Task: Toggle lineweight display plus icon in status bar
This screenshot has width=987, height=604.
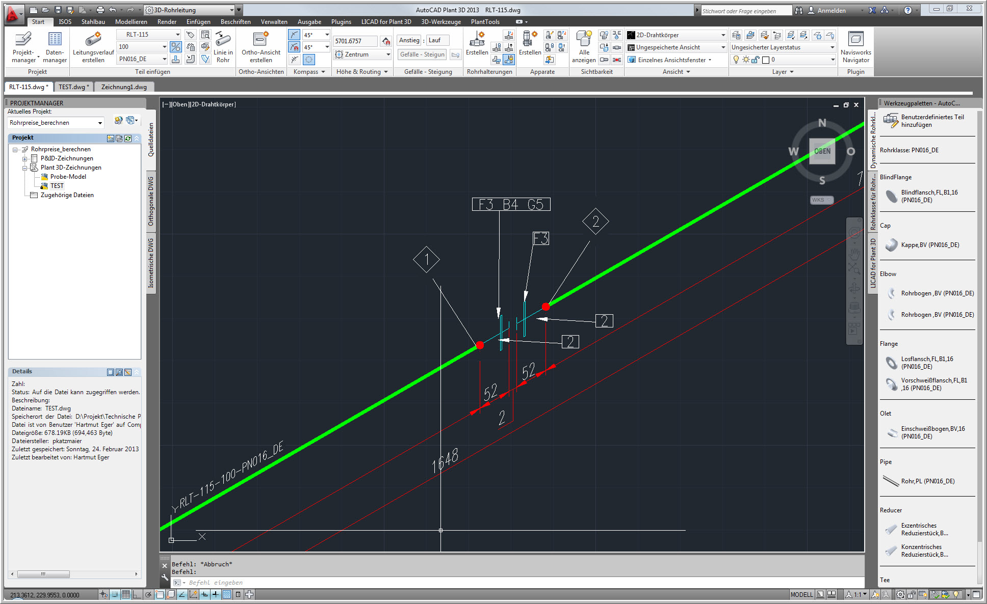Action: point(216,594)
